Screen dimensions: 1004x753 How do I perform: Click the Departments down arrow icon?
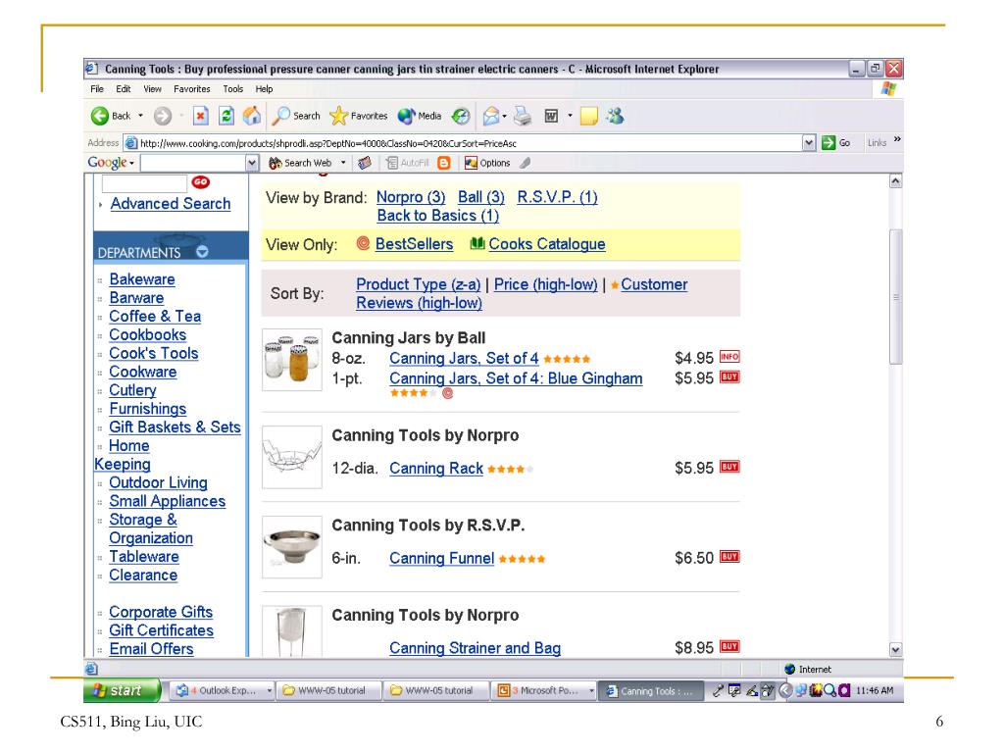tap(202, 252)
